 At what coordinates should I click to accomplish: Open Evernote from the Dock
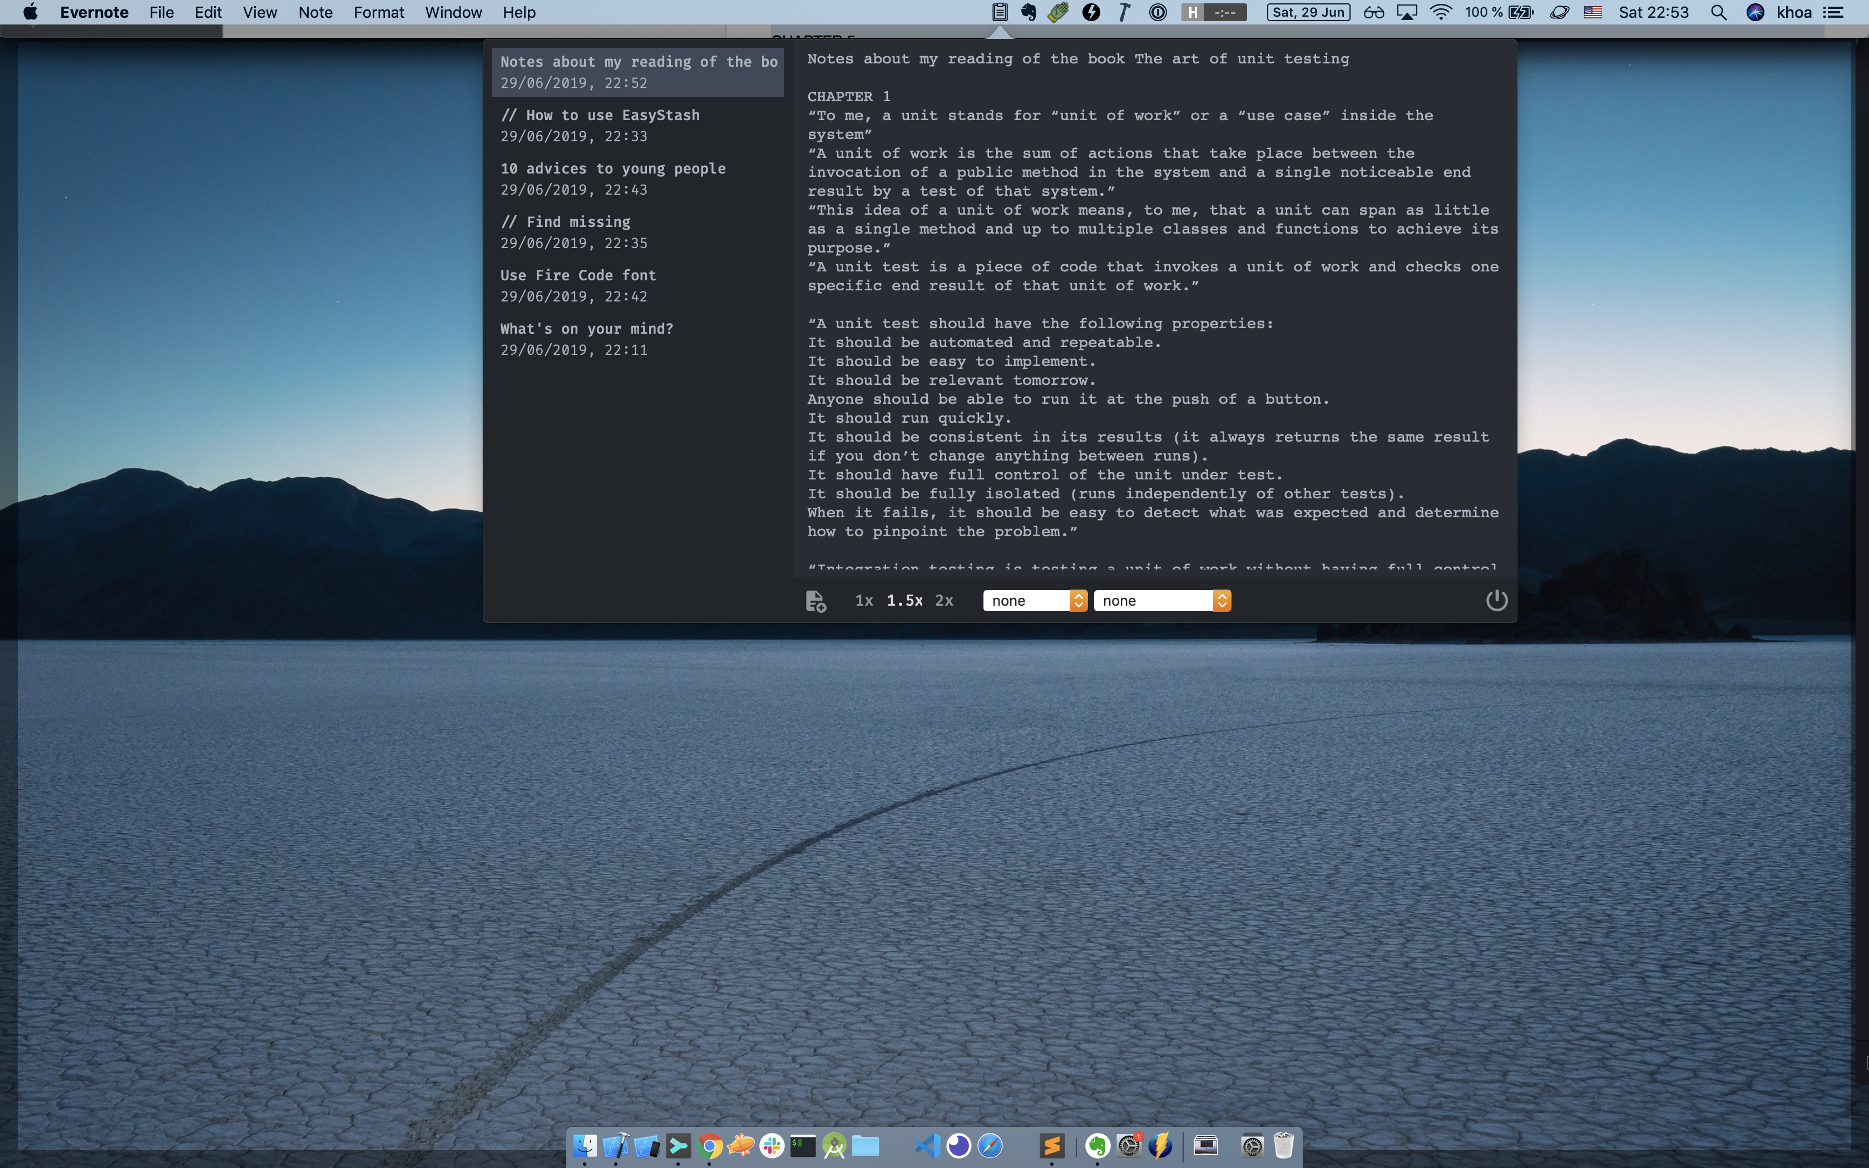click(x=1097, y=1146)
